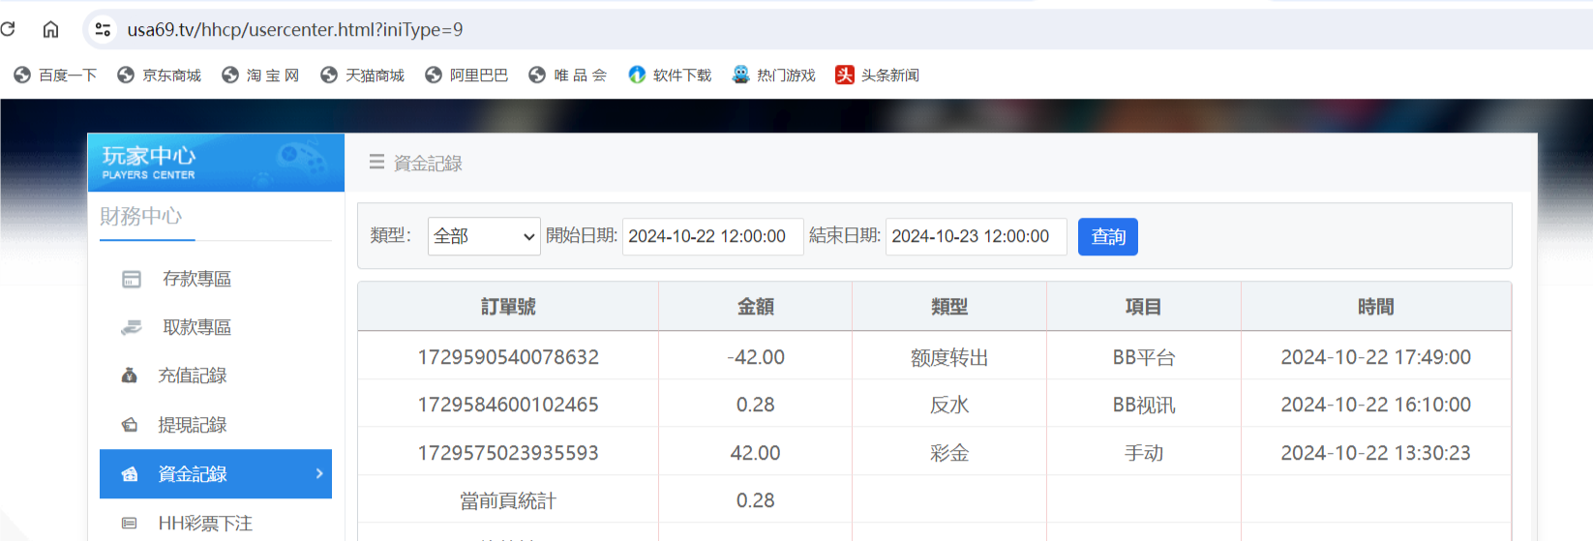This screenshot has height=541, width=1593.
Task: Open site information icon in address bar
Action: tap(103, 30)
